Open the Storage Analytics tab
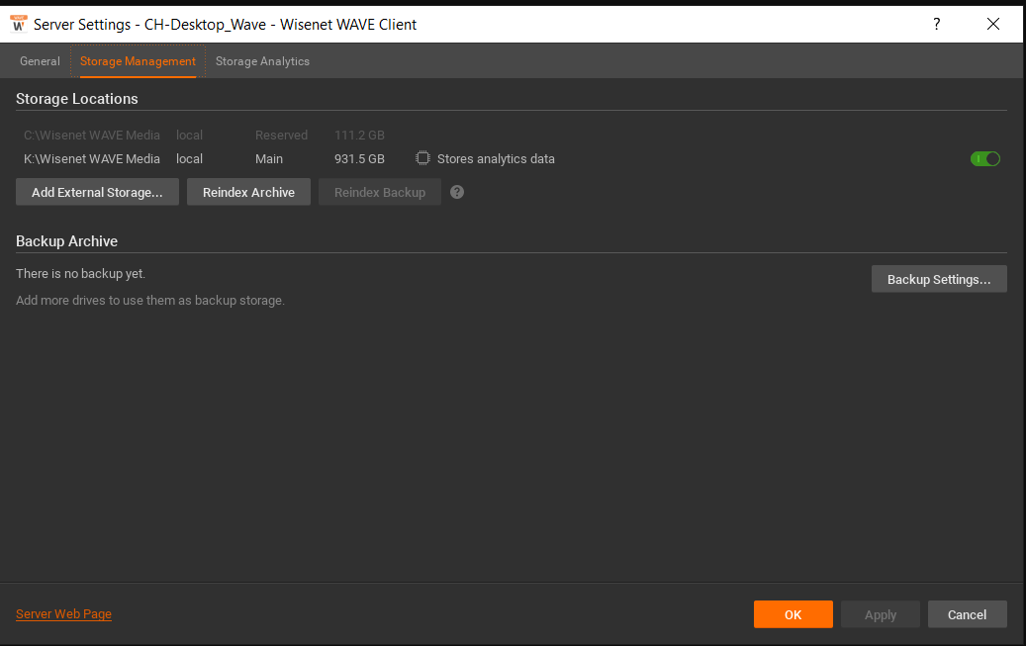1026x646 pixels. tap(262, 61)
